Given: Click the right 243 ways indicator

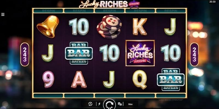Looking at the screenshot, I should pyautogui.click(x=194, y=55).
